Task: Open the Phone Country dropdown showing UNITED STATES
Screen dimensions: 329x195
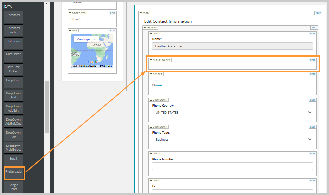Action: pos(232,112)
